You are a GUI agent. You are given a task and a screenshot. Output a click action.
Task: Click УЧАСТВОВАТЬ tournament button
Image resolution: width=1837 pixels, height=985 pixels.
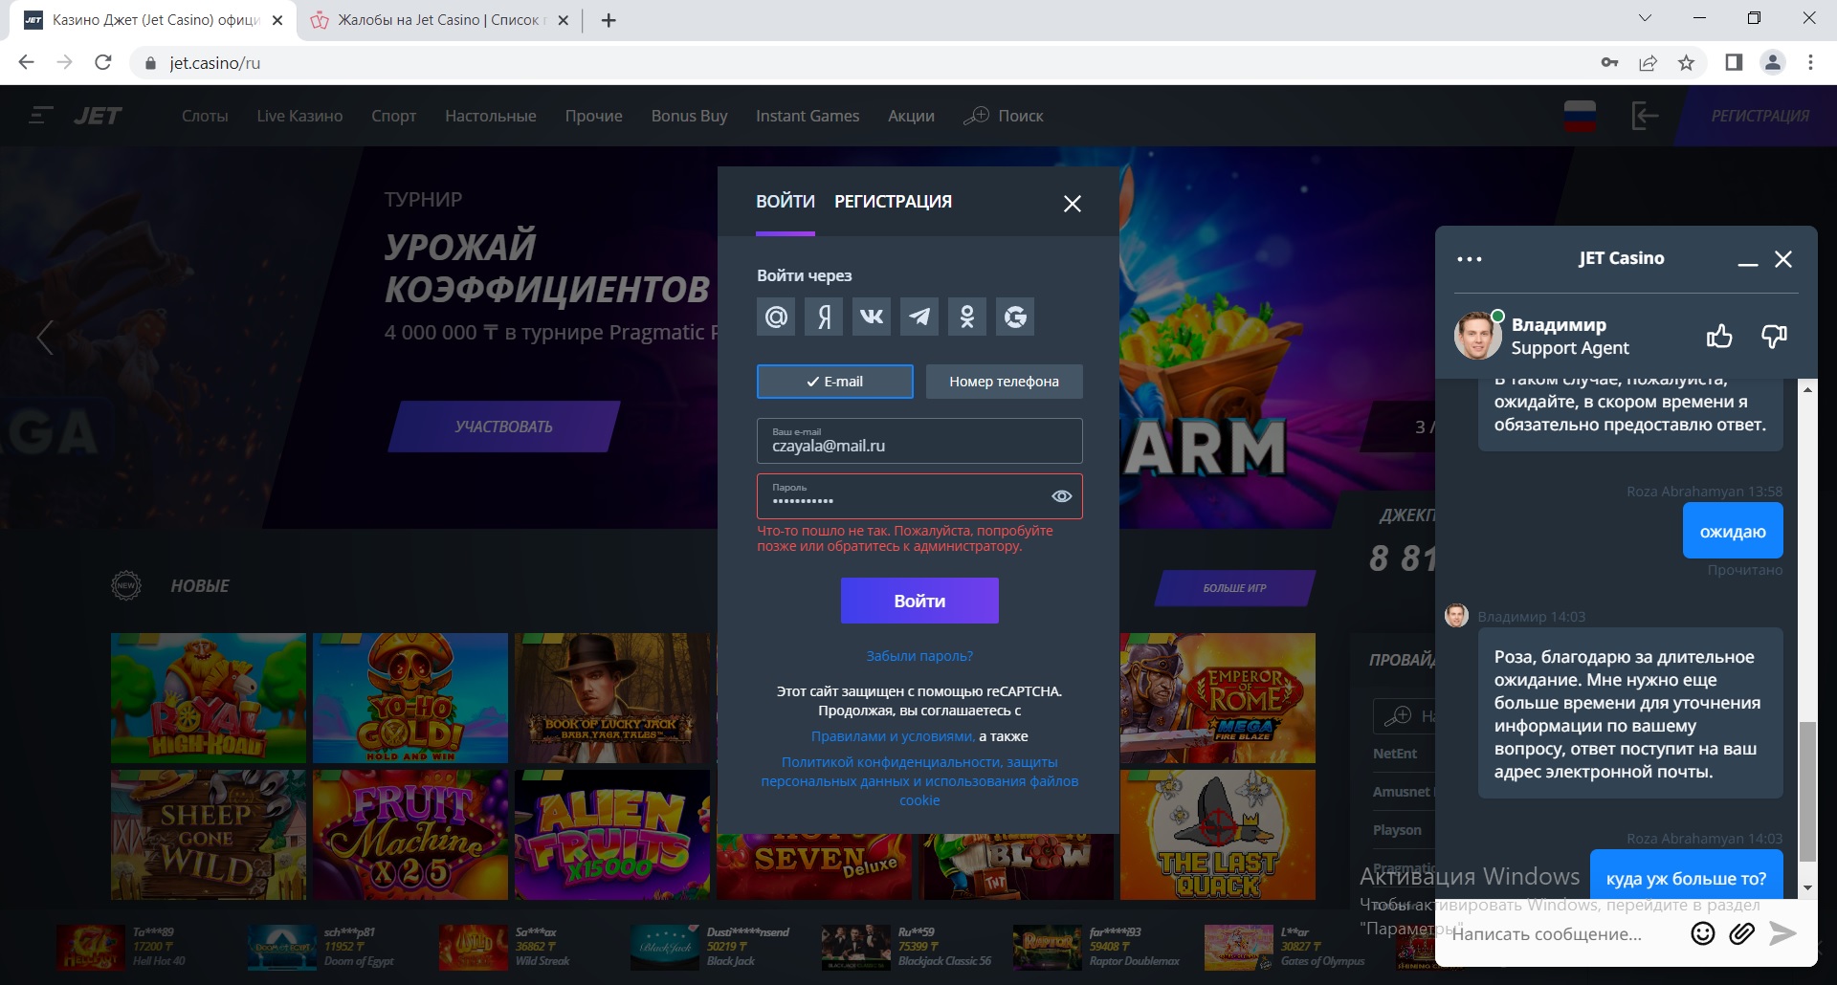point(504,427)
